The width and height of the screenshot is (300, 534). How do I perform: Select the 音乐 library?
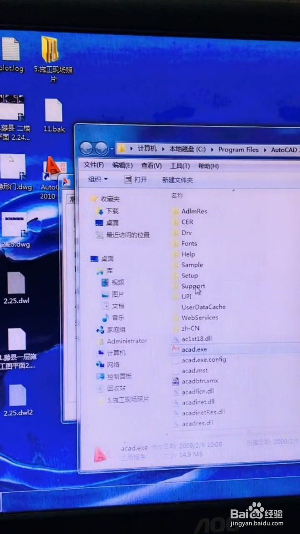113,317
